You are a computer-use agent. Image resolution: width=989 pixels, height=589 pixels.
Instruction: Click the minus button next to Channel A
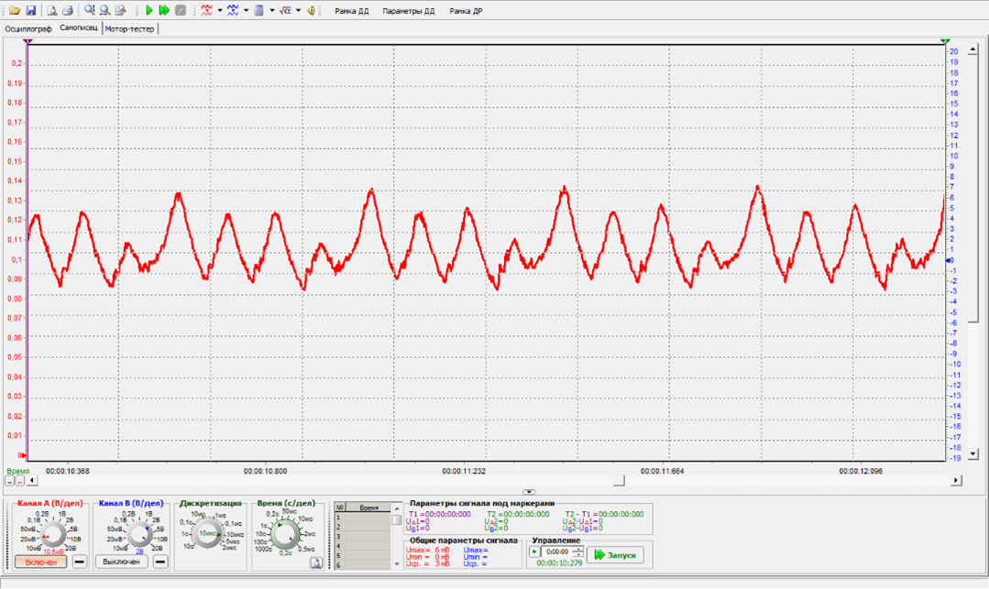[x=80, y=562]
